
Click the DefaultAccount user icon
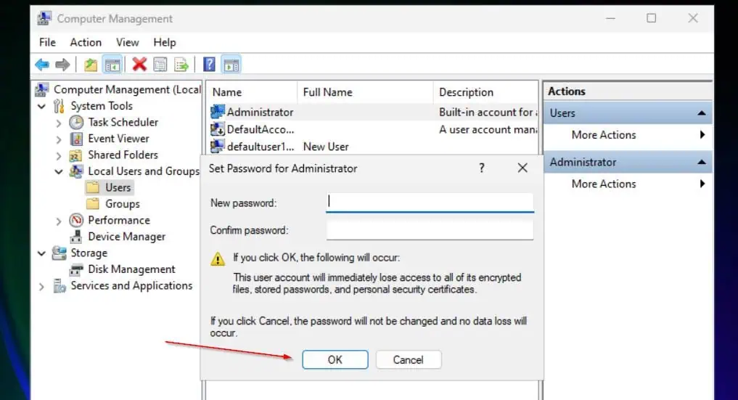(218, 129)
